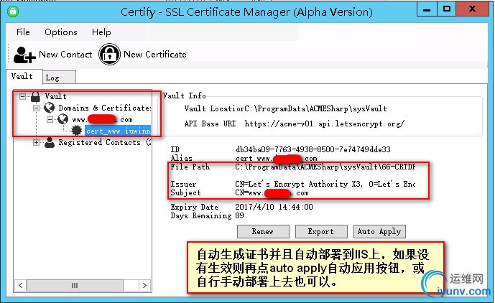Click New Contact toolbar label
Screen dimensions: 495x303
[x=65, y=55]
